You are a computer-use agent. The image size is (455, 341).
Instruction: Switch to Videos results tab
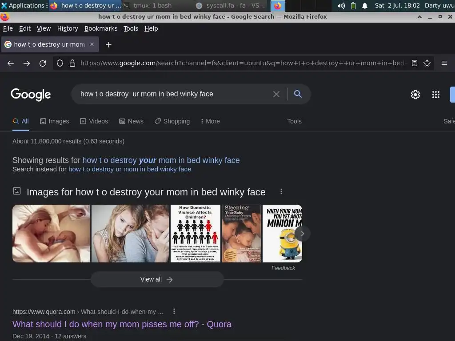(94, 121)
